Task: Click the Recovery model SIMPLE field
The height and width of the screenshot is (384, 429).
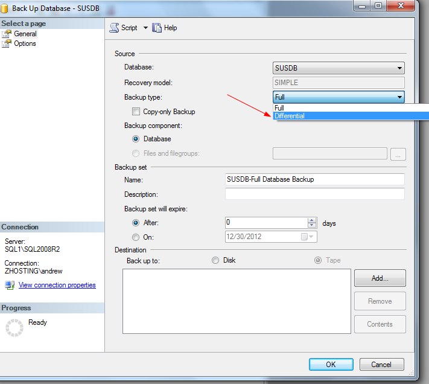Action: [x=338, y=83]
